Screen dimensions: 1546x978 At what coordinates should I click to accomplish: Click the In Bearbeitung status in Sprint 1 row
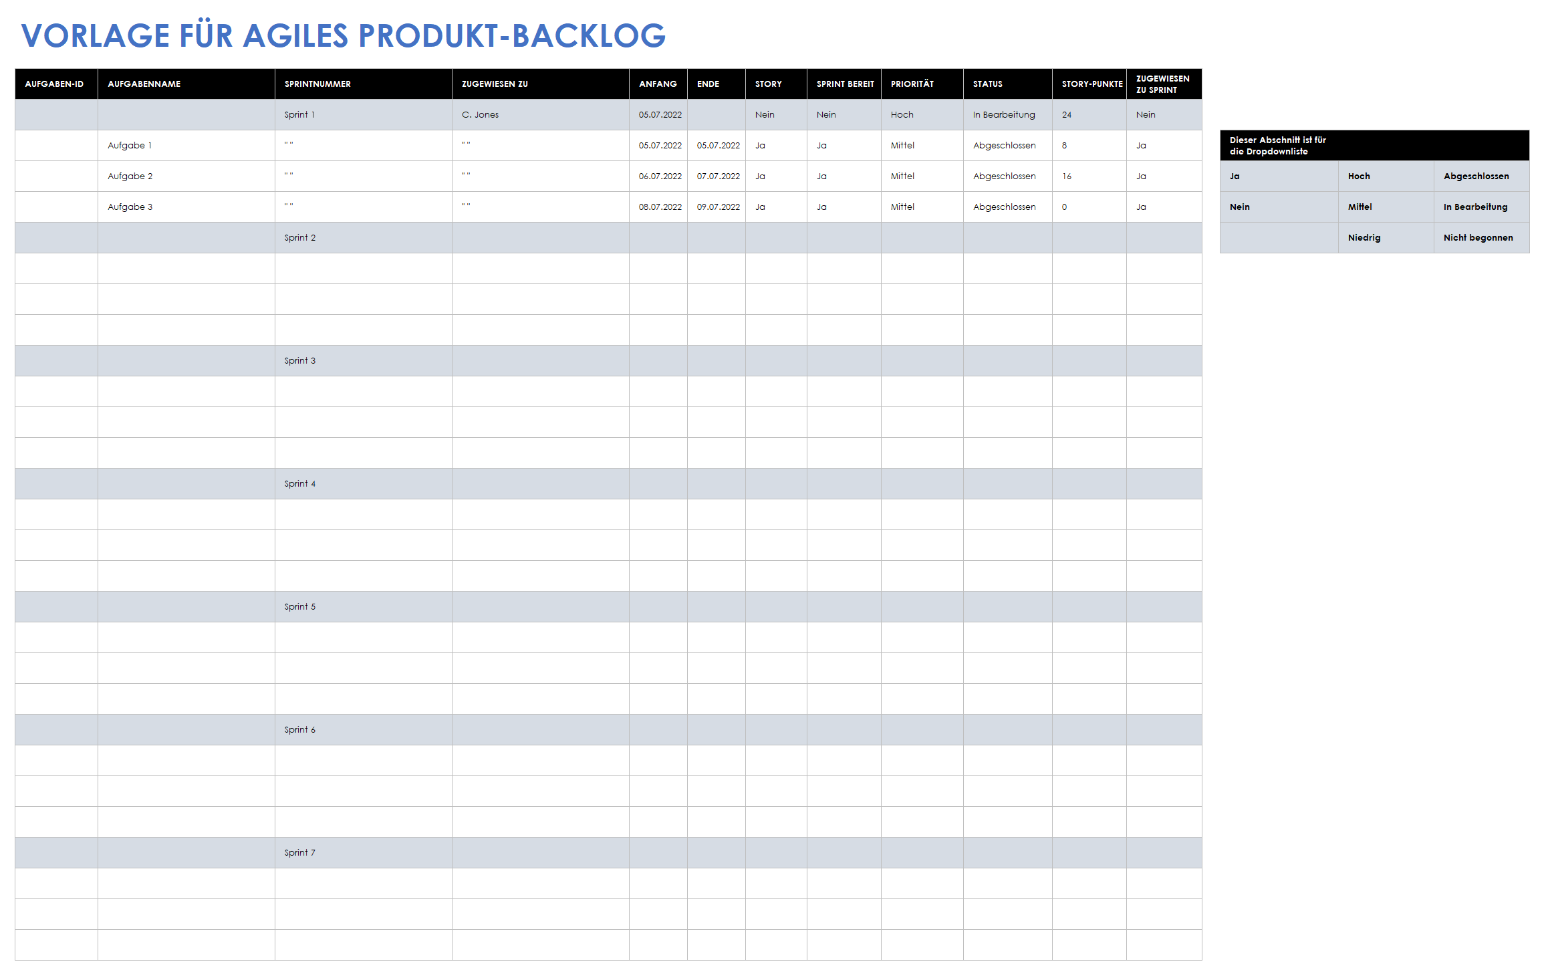tap(1008, 114)
